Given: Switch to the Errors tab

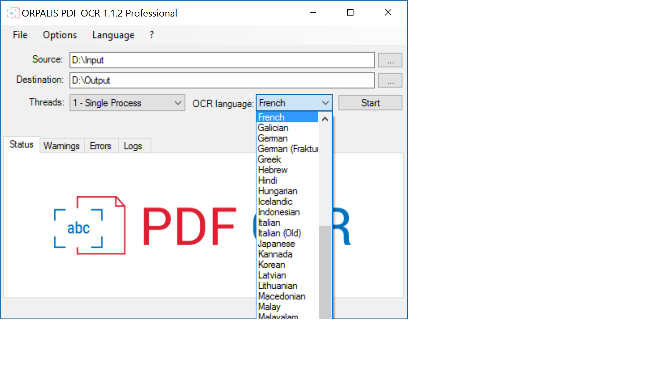Looking at the screenshot, I should [101, 145].
